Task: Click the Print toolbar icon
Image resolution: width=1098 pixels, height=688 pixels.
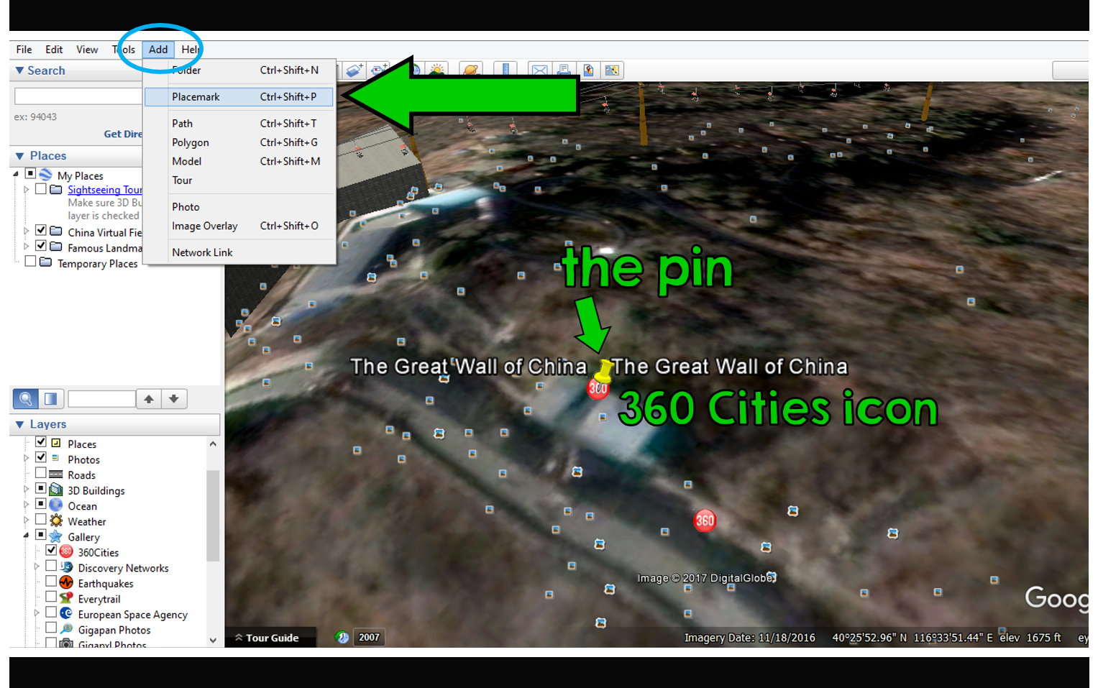Action: coord(564,70)
